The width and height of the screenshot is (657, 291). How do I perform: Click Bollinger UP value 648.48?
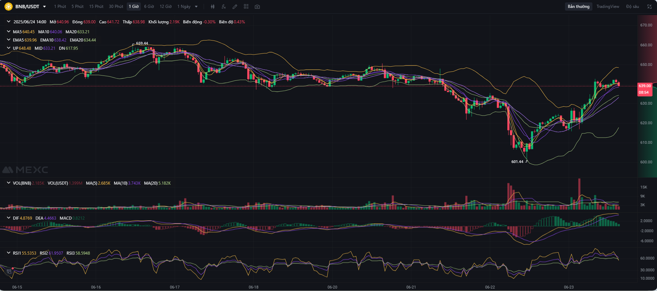click(x=25, y=48)
